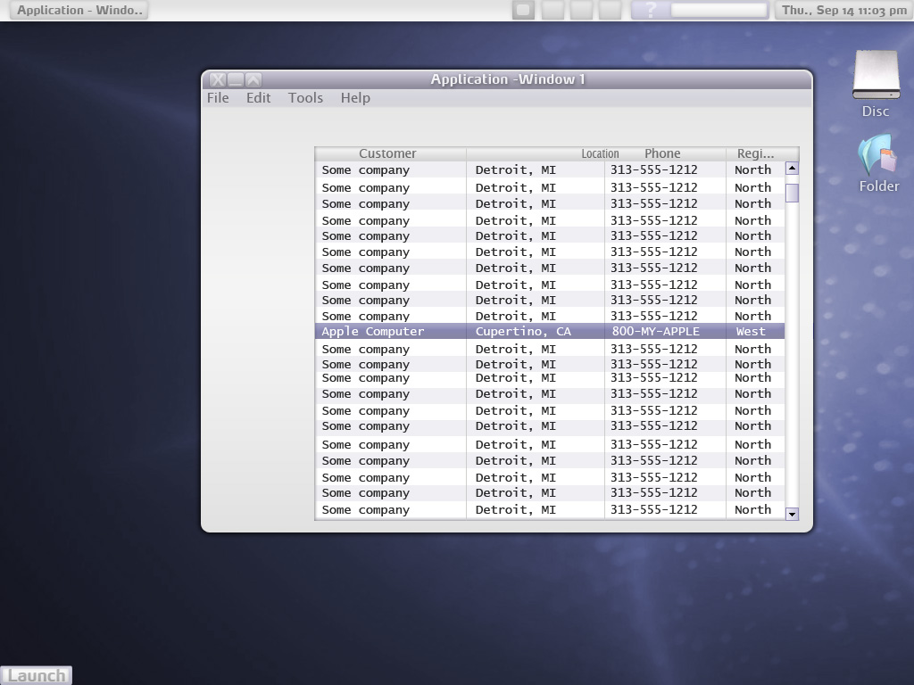Sort by the Customer column header
The width and height of the screenshot is (914, 685).
390,153
